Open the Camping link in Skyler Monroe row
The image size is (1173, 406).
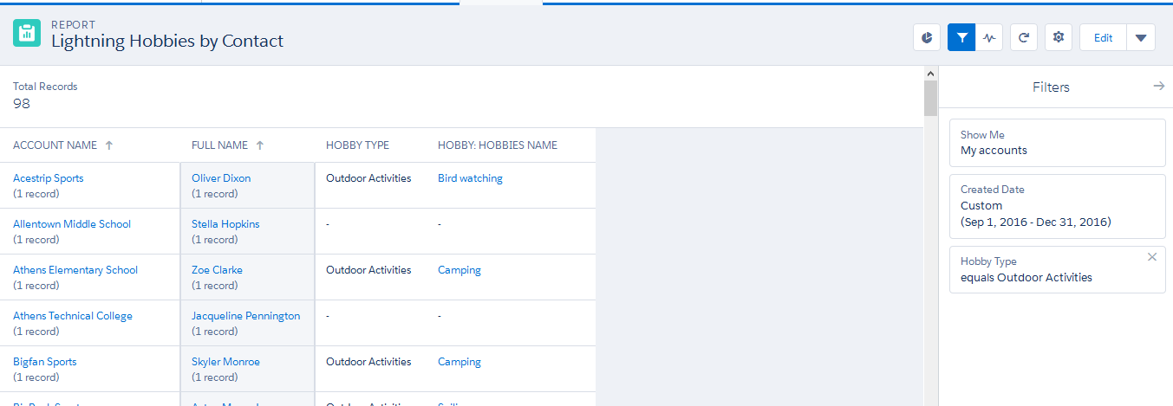pos(459,362)
